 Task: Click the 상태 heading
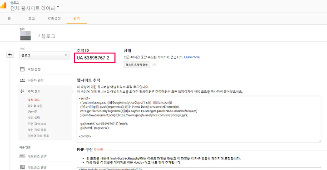(127, 50)
